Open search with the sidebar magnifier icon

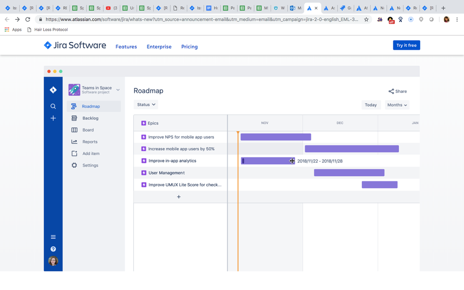(53, 106)
